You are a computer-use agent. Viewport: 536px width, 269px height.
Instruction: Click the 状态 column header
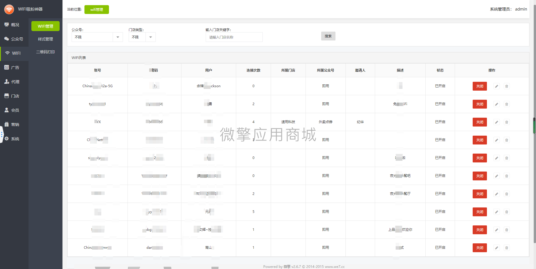click(x=440, y=70)
